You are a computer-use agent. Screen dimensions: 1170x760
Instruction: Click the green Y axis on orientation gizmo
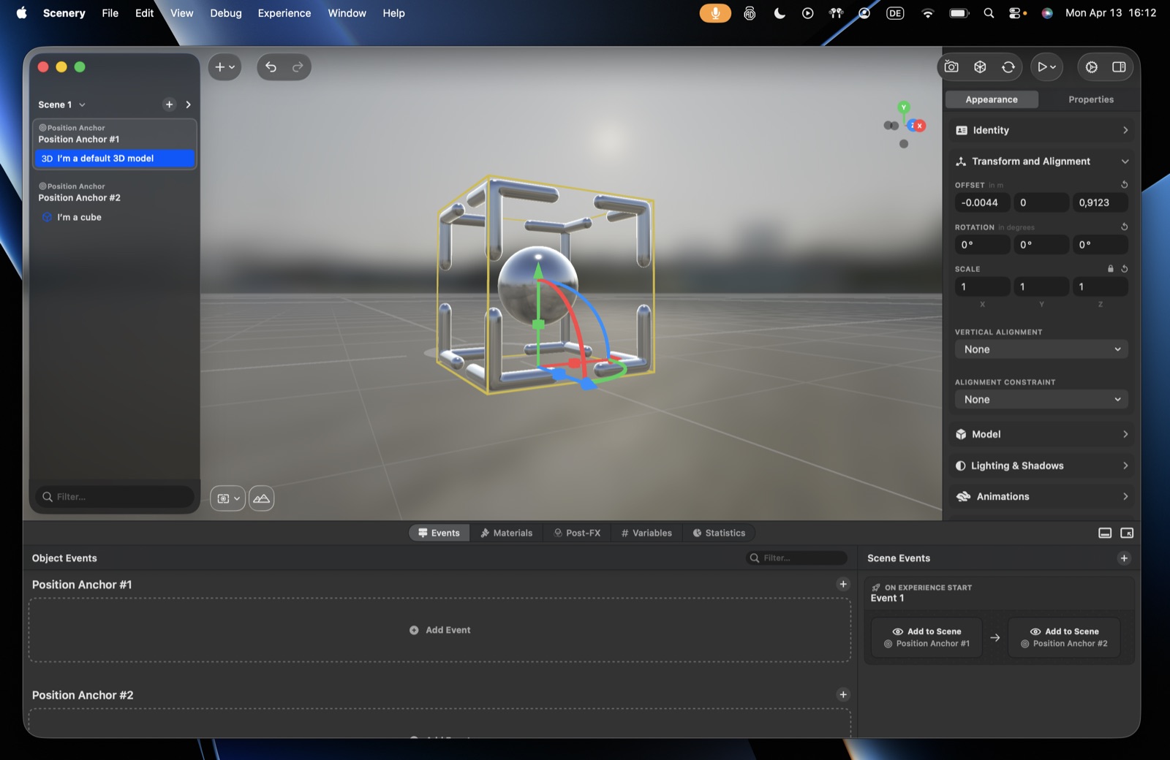904,107
